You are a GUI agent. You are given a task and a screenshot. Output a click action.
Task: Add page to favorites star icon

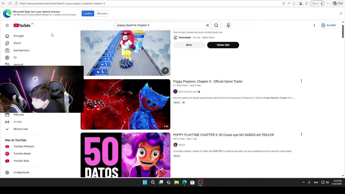[x=294, y=4]
